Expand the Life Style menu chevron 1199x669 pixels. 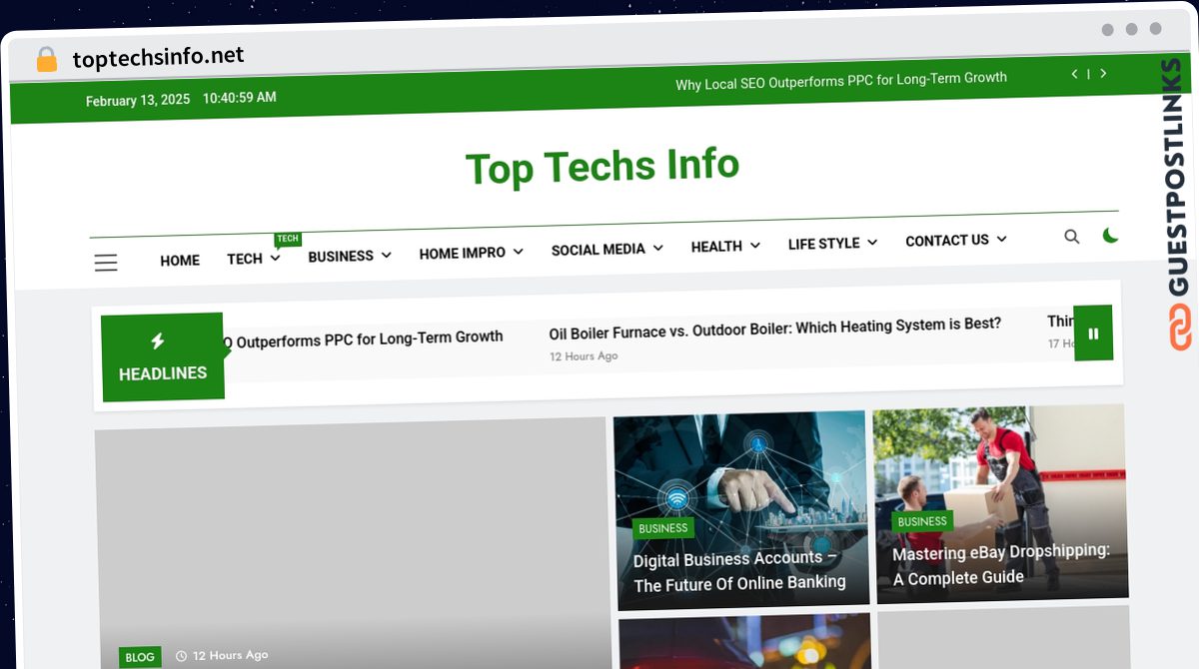pos(872,242)
